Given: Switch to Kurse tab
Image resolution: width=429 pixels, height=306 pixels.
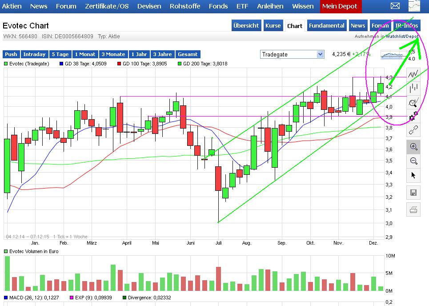Looking at the screenshot, I should coord(273,25).
